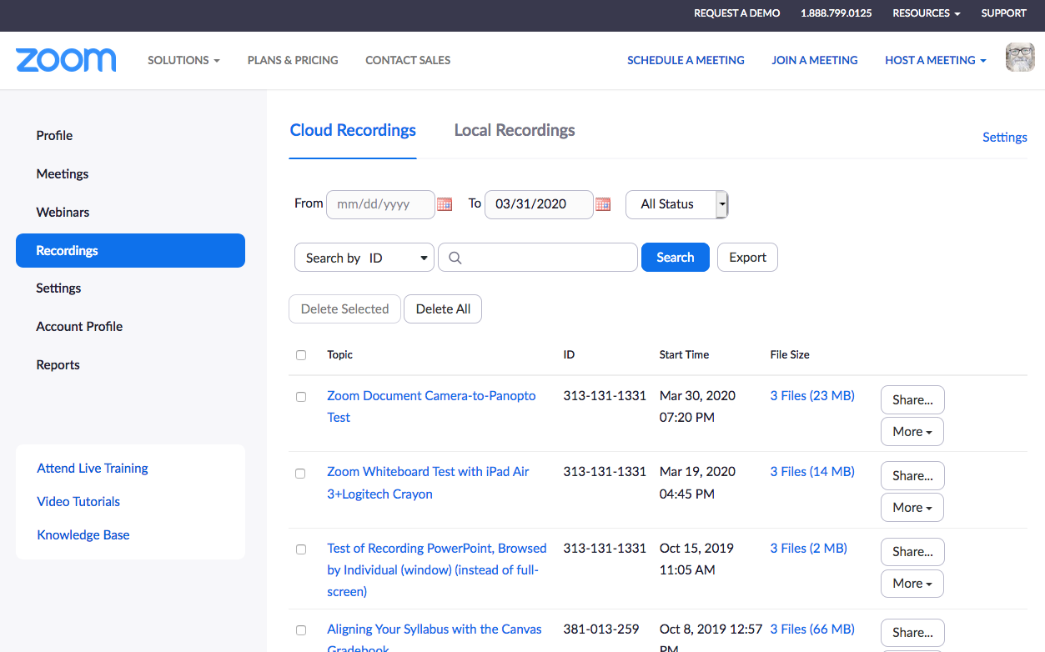Open More menu for Whiteboard Test recording
This screenshot has height=652, width=1045.
click(x=912, y=508)
